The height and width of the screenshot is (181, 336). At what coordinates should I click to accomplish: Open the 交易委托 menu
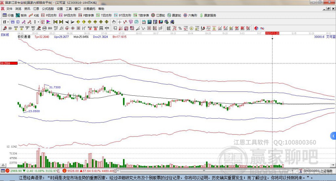[89, 9]
